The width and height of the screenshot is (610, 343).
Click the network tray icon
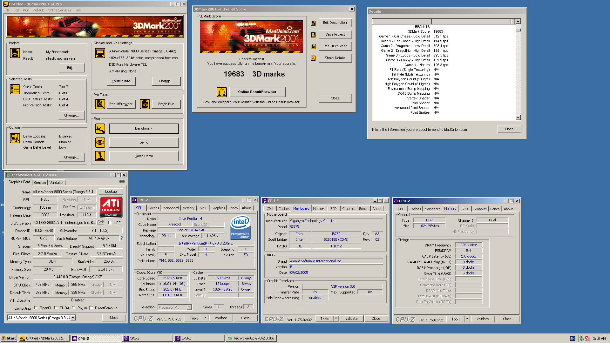(581, 339)
